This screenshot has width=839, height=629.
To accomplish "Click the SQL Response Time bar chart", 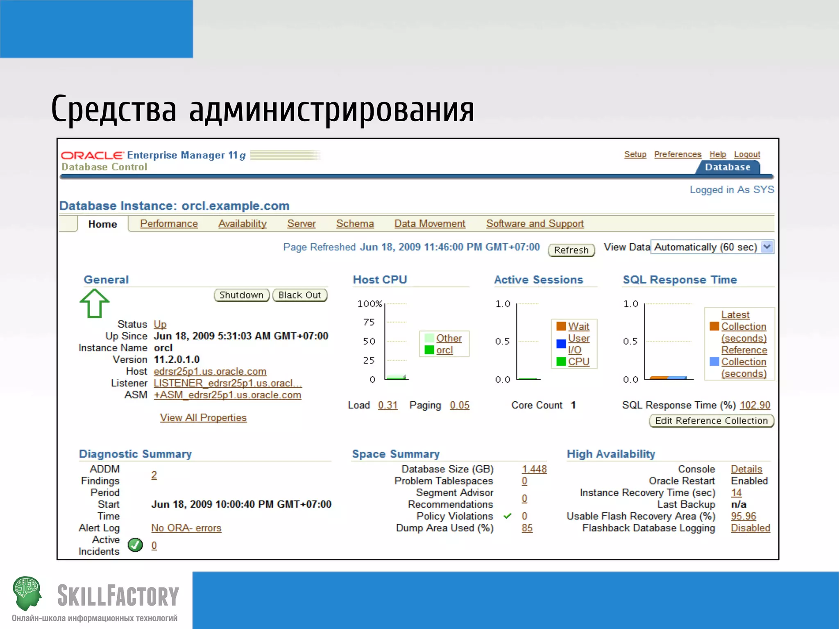I will [659, 341].
